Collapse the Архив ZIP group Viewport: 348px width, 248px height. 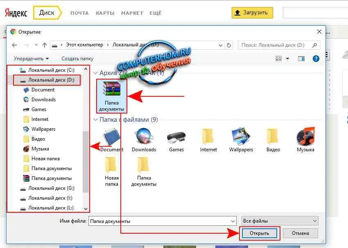tap(95, 73)
